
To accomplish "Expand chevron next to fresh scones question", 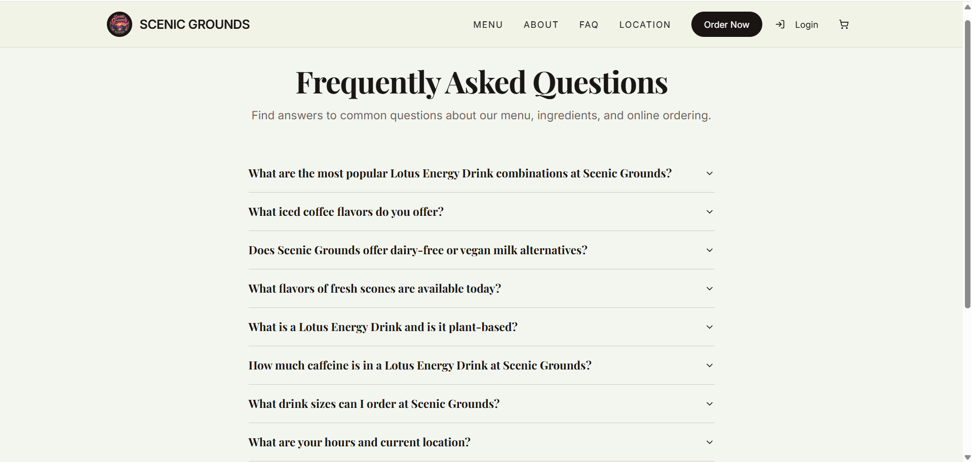I will (710, 289).
